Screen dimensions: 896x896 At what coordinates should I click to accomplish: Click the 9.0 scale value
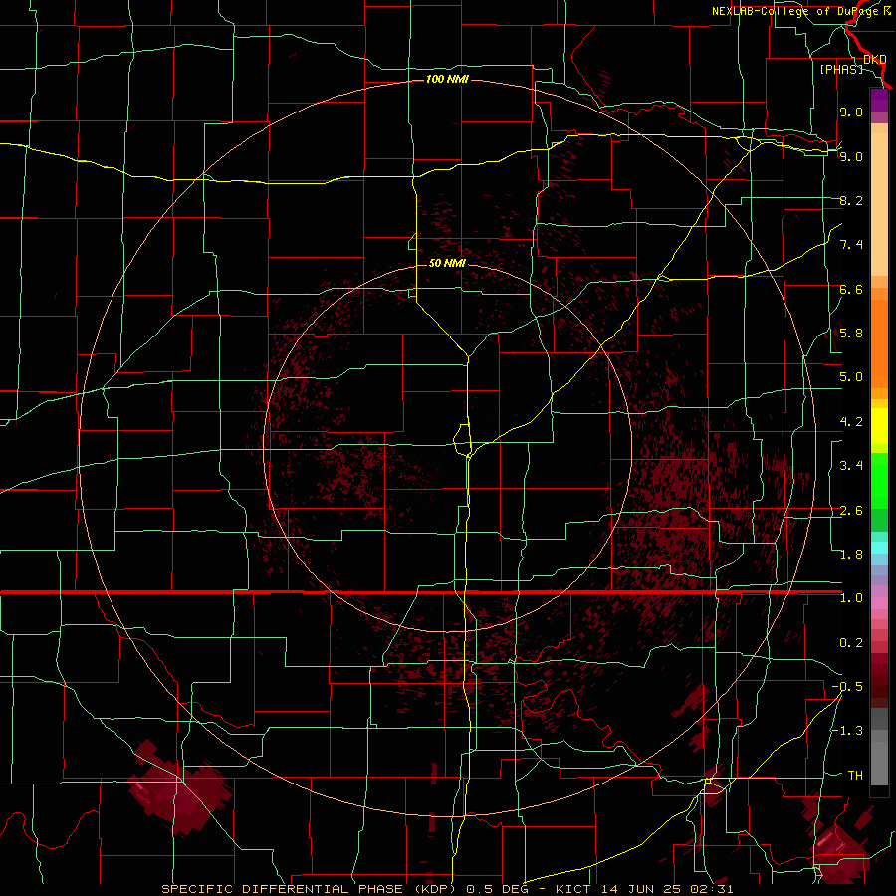pos(851,156)
